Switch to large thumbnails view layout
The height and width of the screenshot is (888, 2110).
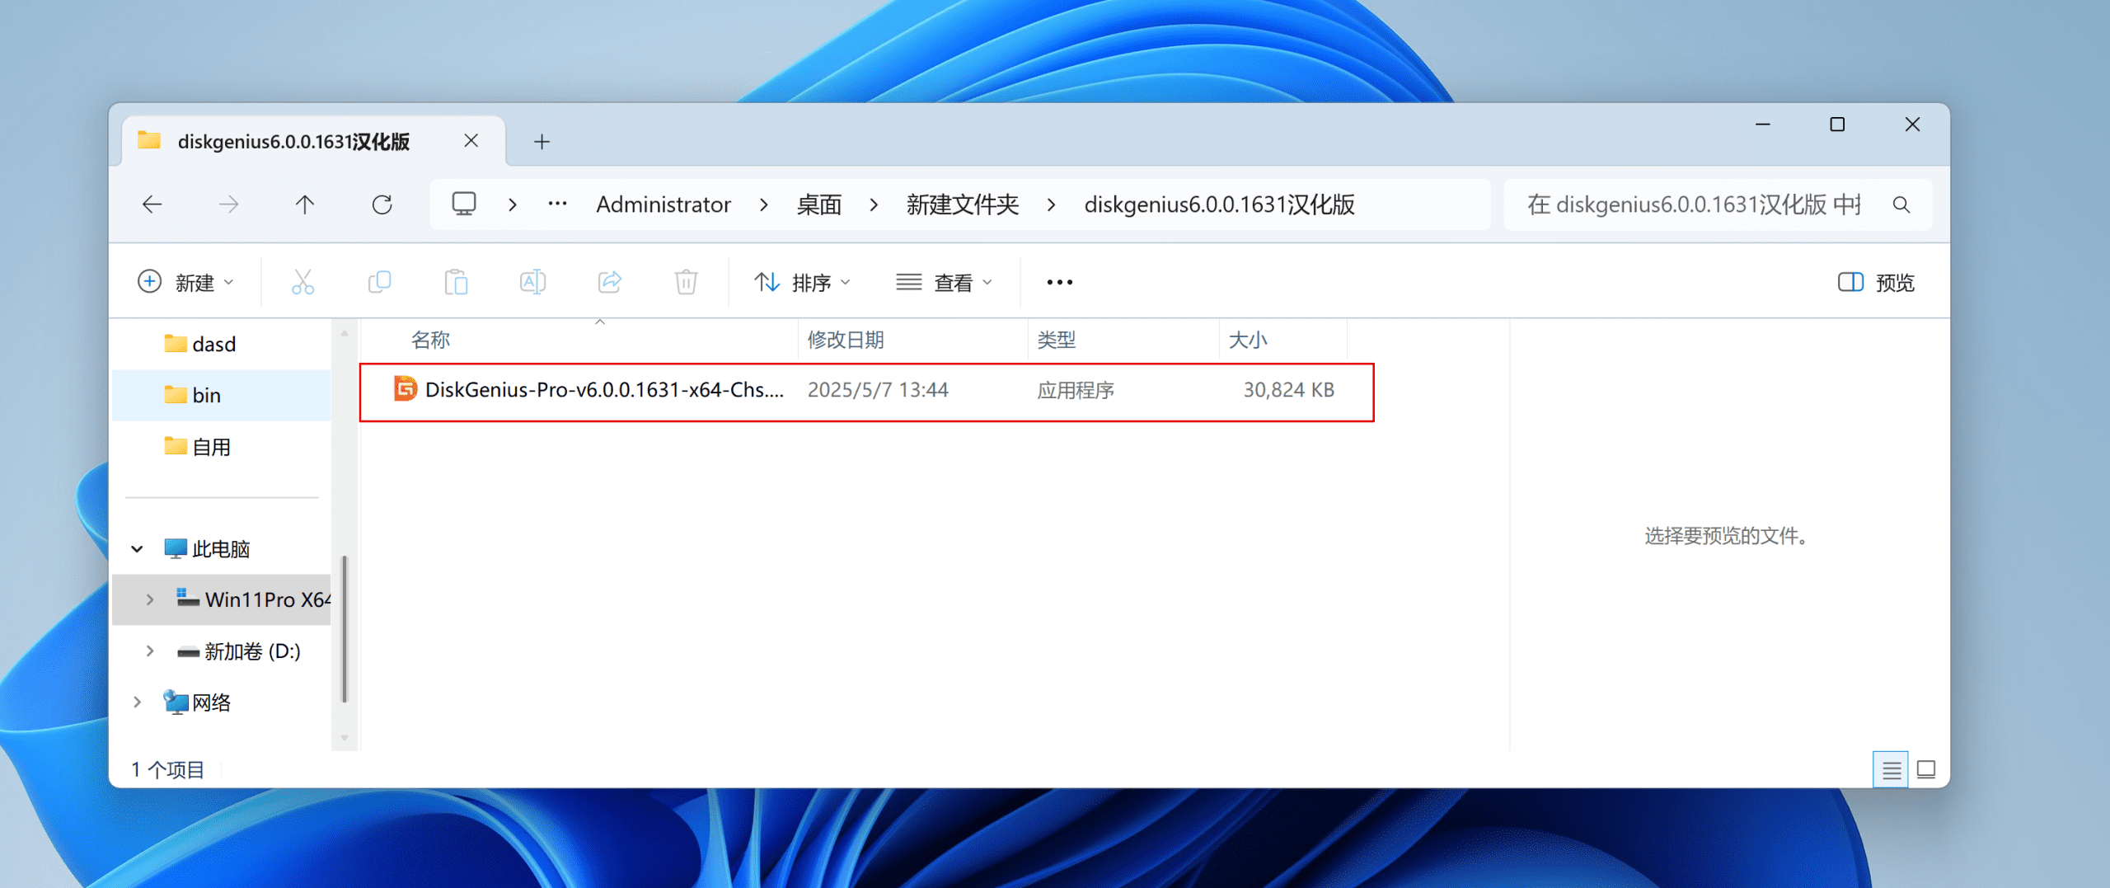click(1926, 770)
